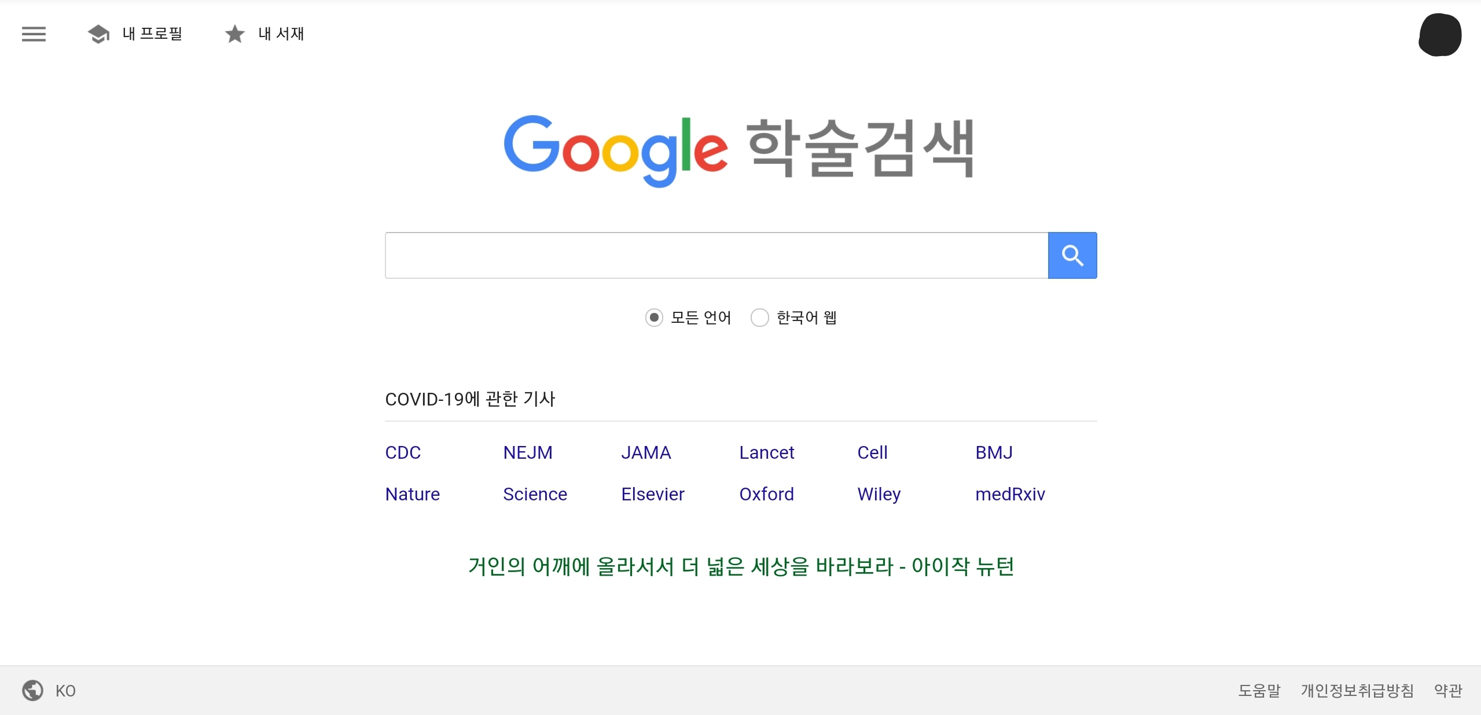
Task: Open Cell COVID-19 articles
Action: (x=872, y=452)
